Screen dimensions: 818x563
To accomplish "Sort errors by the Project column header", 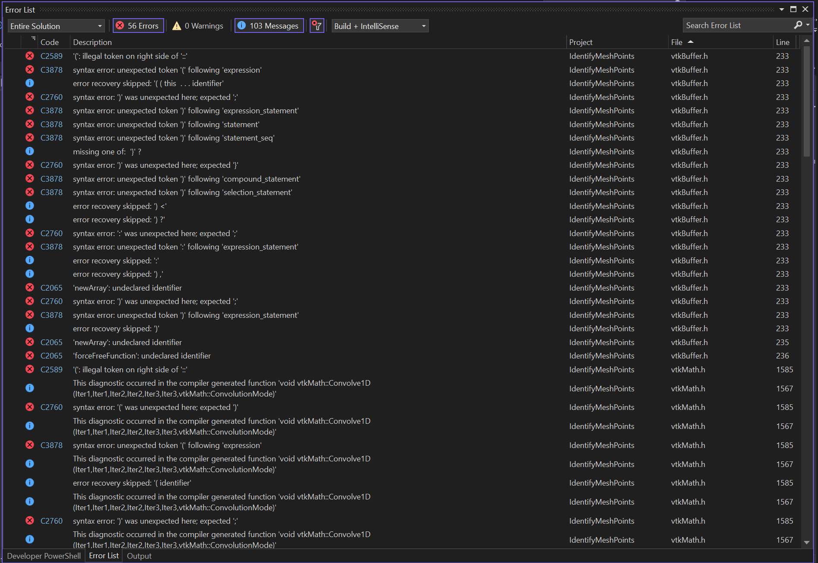I will [x=580, y=42].
